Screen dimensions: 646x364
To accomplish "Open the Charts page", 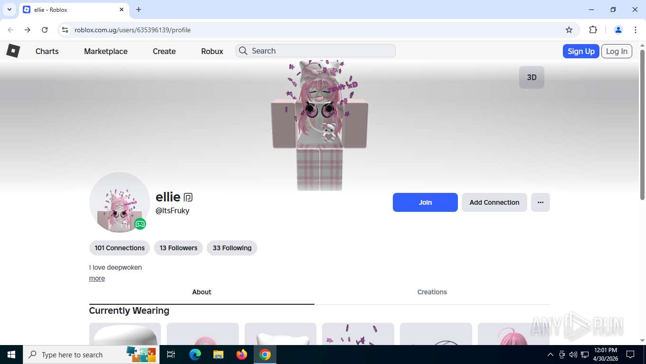I will click(x=47, y=51).
